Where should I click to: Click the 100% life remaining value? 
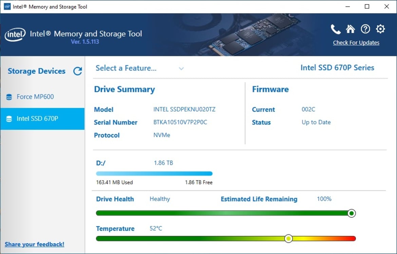click(x=324, y=199)
